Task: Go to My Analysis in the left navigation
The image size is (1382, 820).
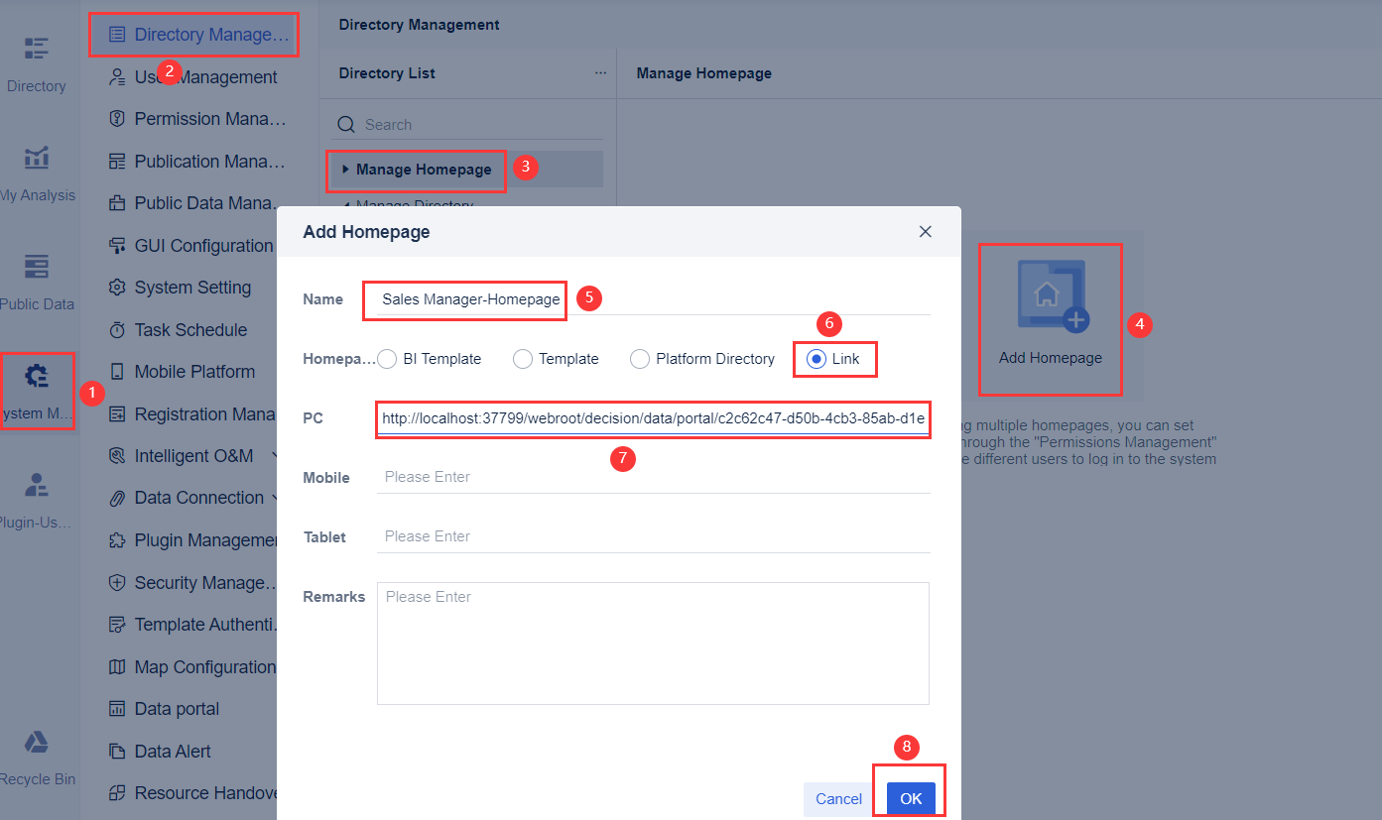Action: 37,173
